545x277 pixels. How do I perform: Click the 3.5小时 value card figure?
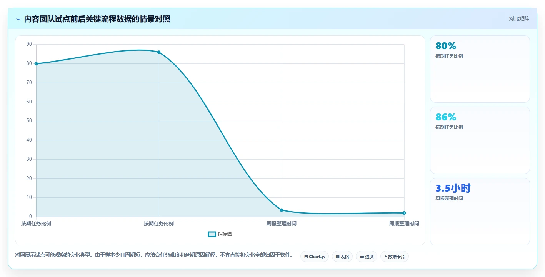coord(453,188)
